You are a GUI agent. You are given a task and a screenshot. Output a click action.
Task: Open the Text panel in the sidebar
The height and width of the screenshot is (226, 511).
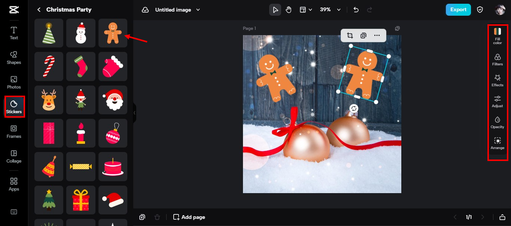click(14, 33)
